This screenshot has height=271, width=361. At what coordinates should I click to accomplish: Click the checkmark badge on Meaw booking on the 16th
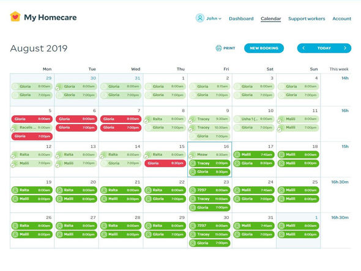(x=190, y=157)
